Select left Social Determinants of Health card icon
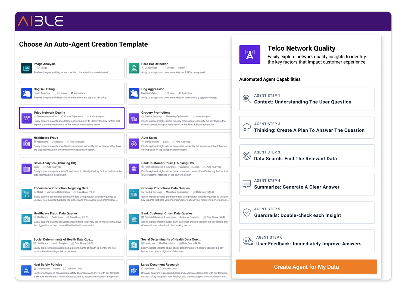Viewport: 405px width, 293px height. (x=26, y=245)
